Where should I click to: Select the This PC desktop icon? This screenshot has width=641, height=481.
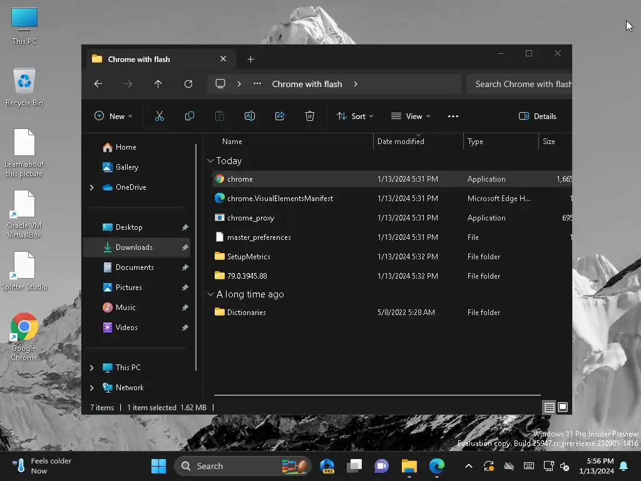[24, 25]
